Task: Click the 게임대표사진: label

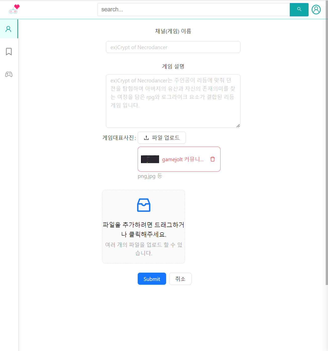Action: (x=119, y=138)
